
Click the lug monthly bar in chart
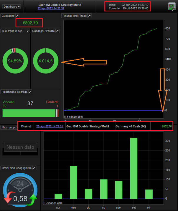click(x=104, y=189)
